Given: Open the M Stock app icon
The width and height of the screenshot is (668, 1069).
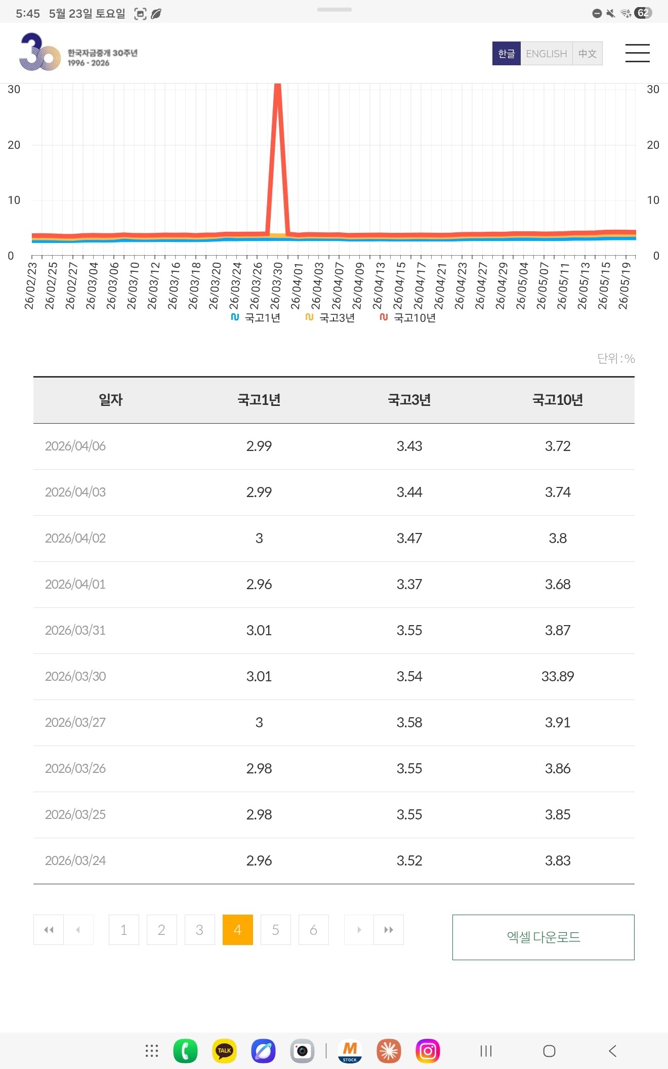Looking at the screenshot, I should [350, 1051].
